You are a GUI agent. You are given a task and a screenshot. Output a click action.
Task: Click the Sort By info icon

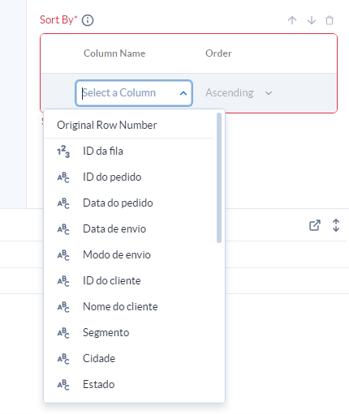click(x=88, y=20)
